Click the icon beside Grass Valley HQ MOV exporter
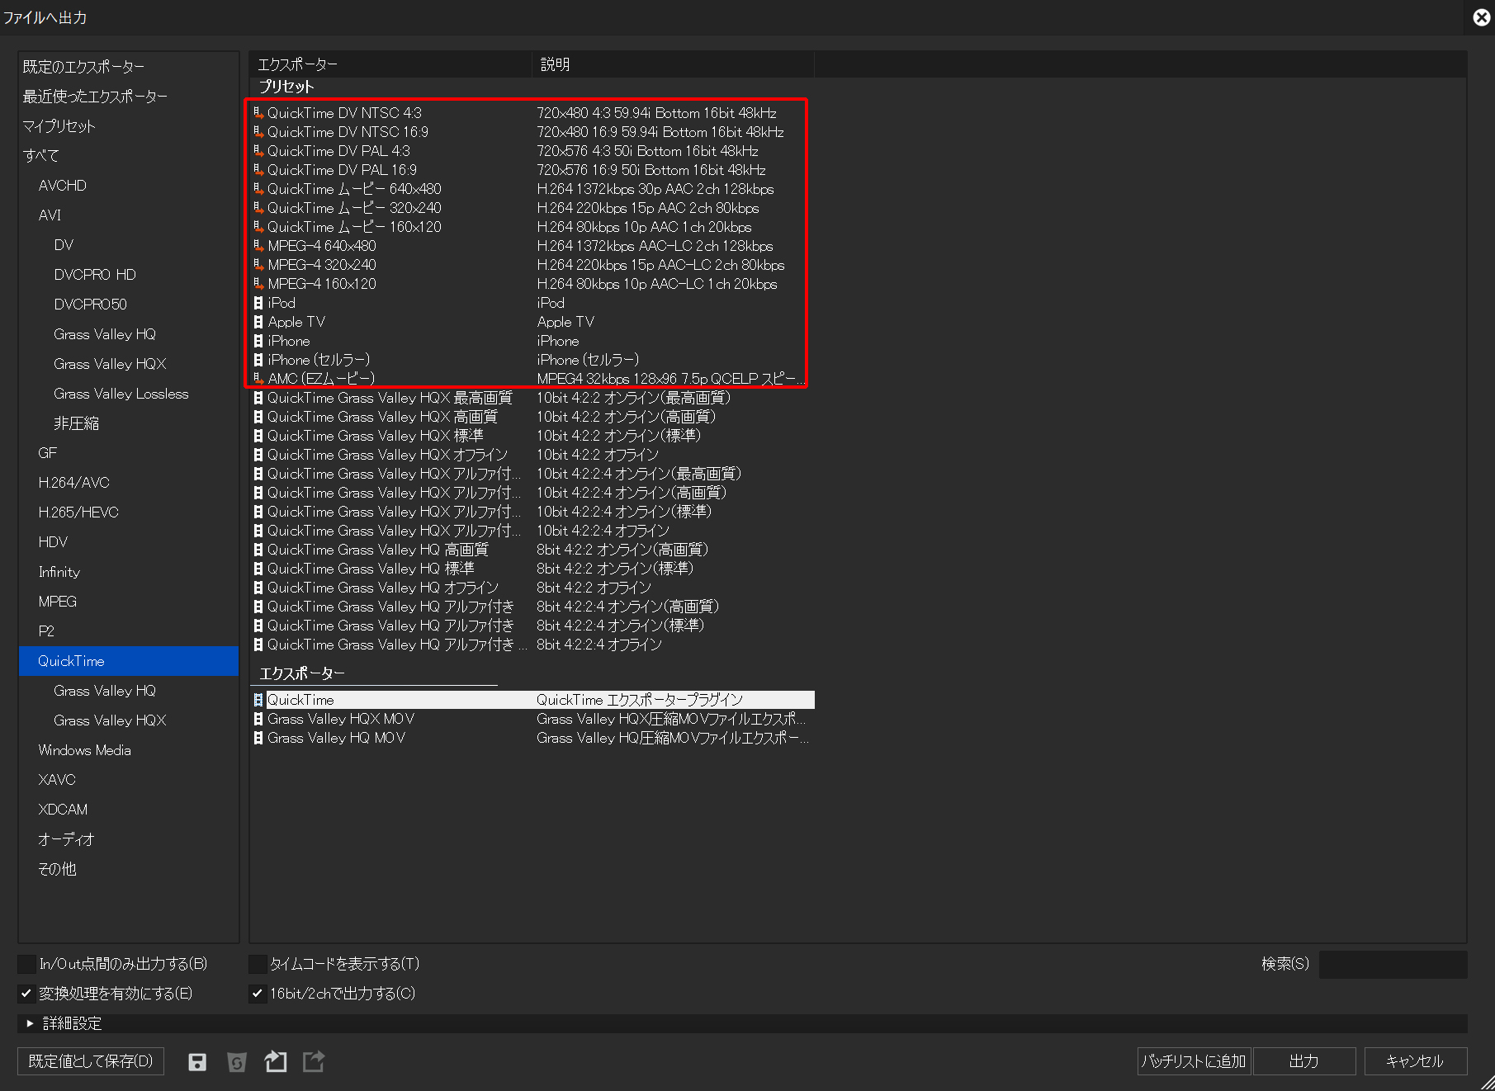 pos(258,738)
